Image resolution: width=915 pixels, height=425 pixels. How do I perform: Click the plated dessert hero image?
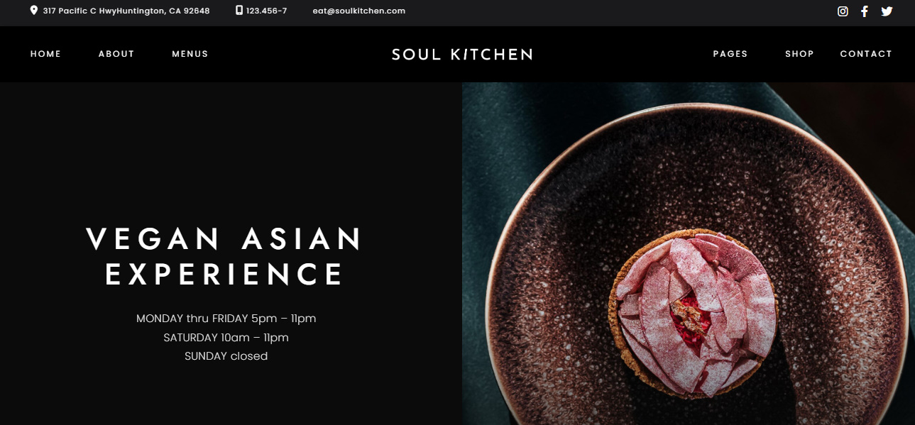[689, 253]
